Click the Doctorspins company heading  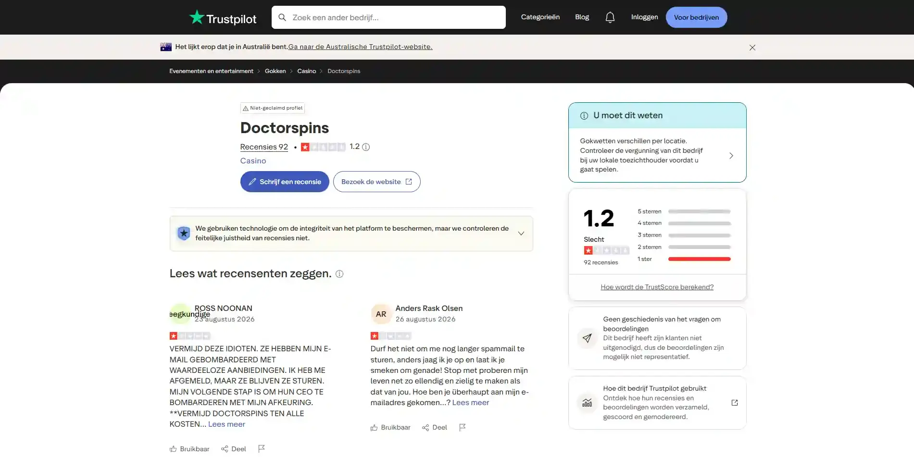tap(285, 128)
